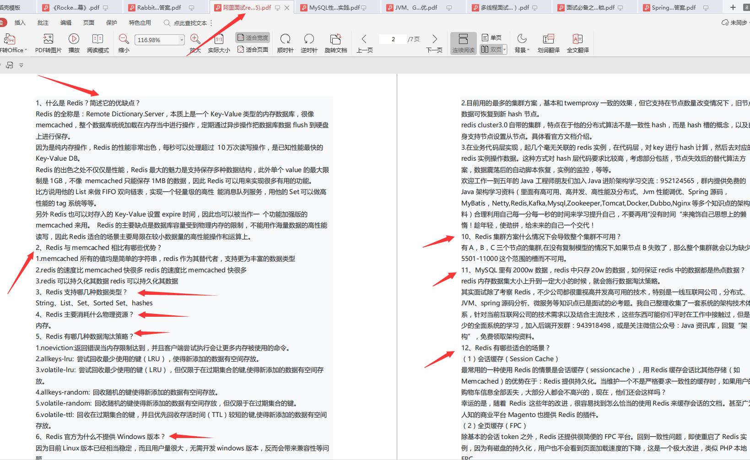Image resolution: width=750 pixels, height=460 pixels.
Task: Open the zoom percentage dropdown arrow
Action: tap(181, 40)
